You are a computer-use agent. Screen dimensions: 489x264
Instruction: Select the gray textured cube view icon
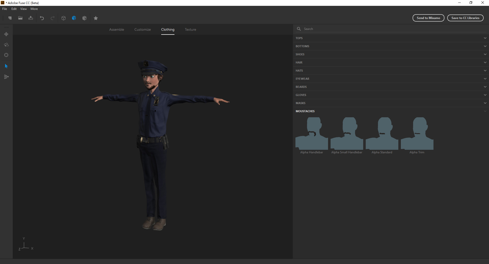[85, 18]
